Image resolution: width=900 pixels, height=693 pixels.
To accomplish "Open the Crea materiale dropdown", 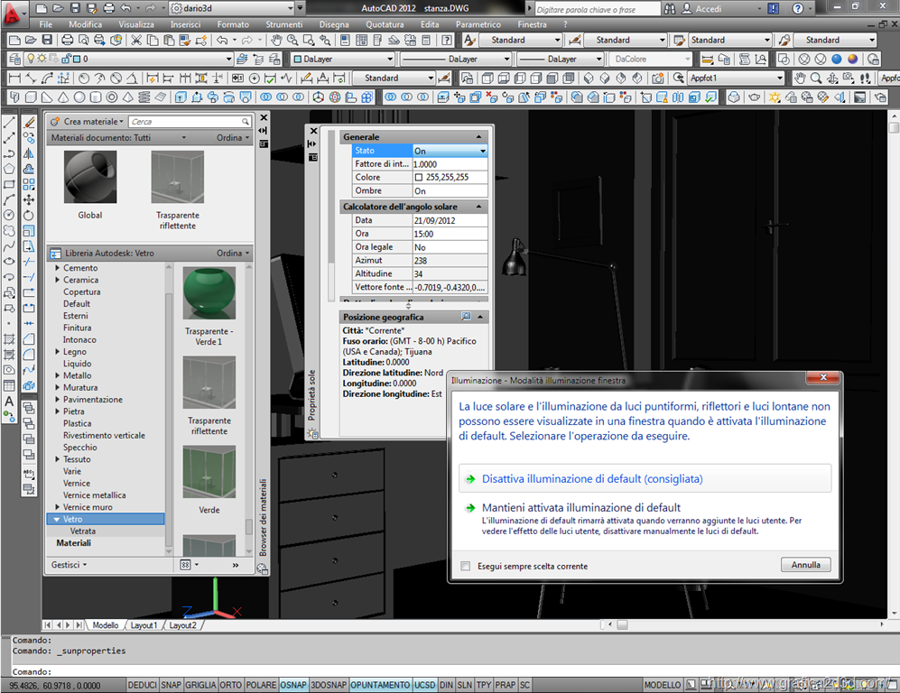I will point(121,121).
